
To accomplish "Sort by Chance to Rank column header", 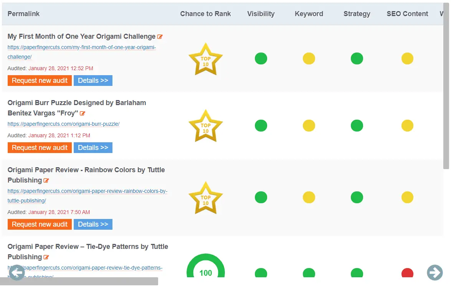I will pos(205,14).
